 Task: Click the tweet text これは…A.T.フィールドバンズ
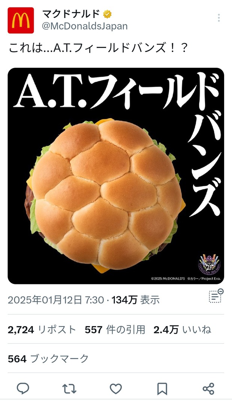tap(98, 48)
